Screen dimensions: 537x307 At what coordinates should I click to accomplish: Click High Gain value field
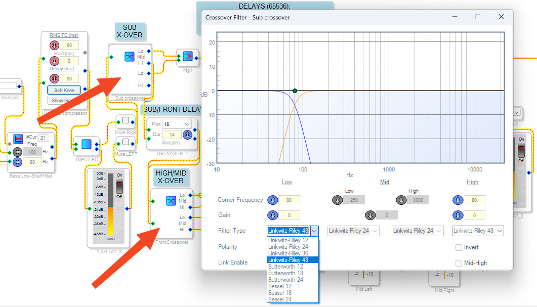(474, 215)
